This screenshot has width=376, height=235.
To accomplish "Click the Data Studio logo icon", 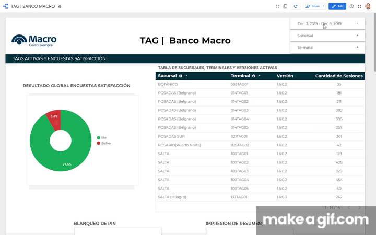I will tap(5, 6).
